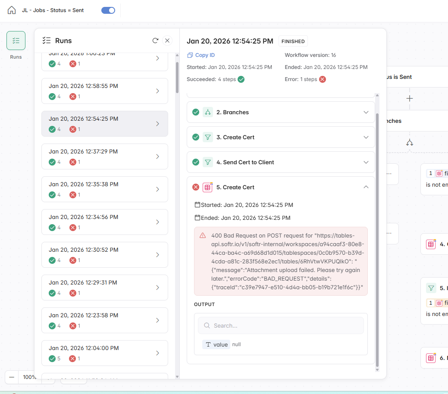The height and width of the screenshot is (394, 448).
Task: Click the red error icon on step 5
Action: click(x=196, y=187)
